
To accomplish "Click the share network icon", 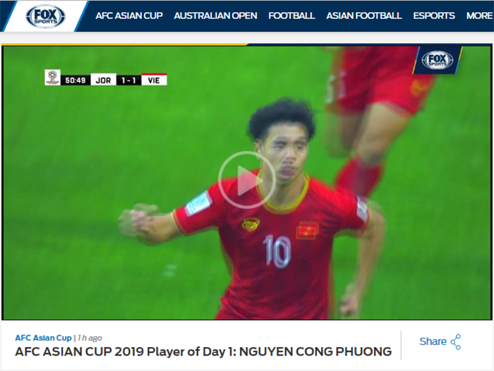I will 456,342.
